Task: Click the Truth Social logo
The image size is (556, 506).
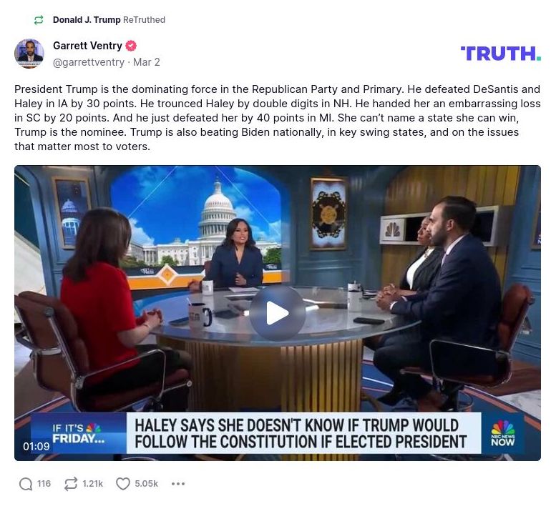Action: pos(501,54)
